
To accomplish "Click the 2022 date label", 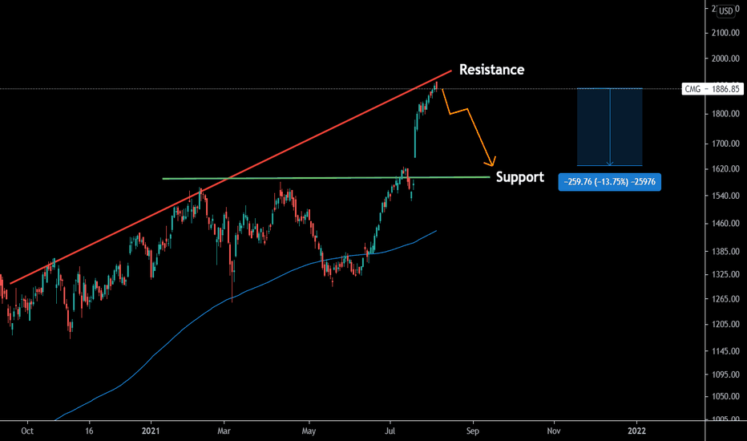I will [637, 431].
